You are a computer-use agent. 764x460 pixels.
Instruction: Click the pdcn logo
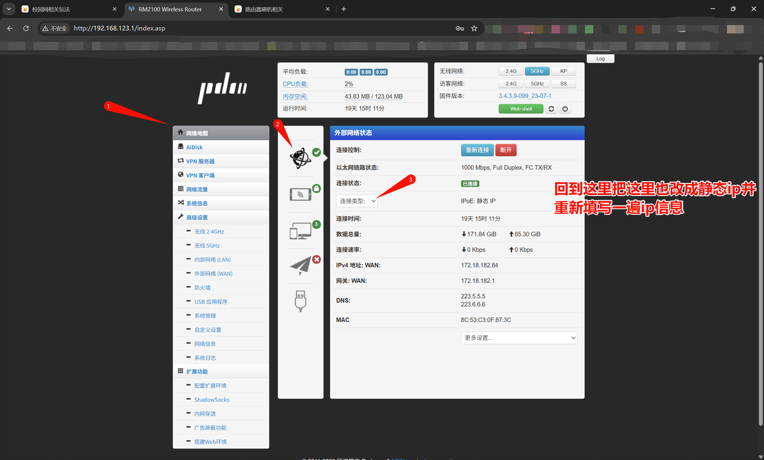tap(222, 90)
